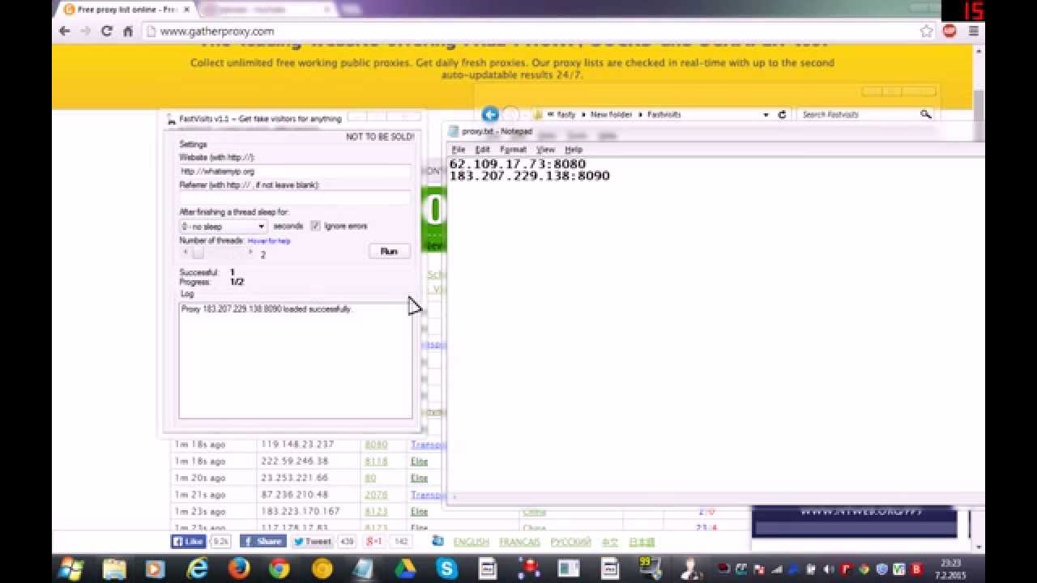Launch Internet Explorer from the taskbar
The height and width of the screenshot is (583, 1037).
[x=197, y=568]
